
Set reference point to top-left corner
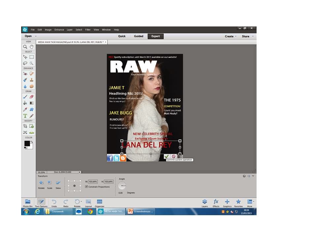69,181
